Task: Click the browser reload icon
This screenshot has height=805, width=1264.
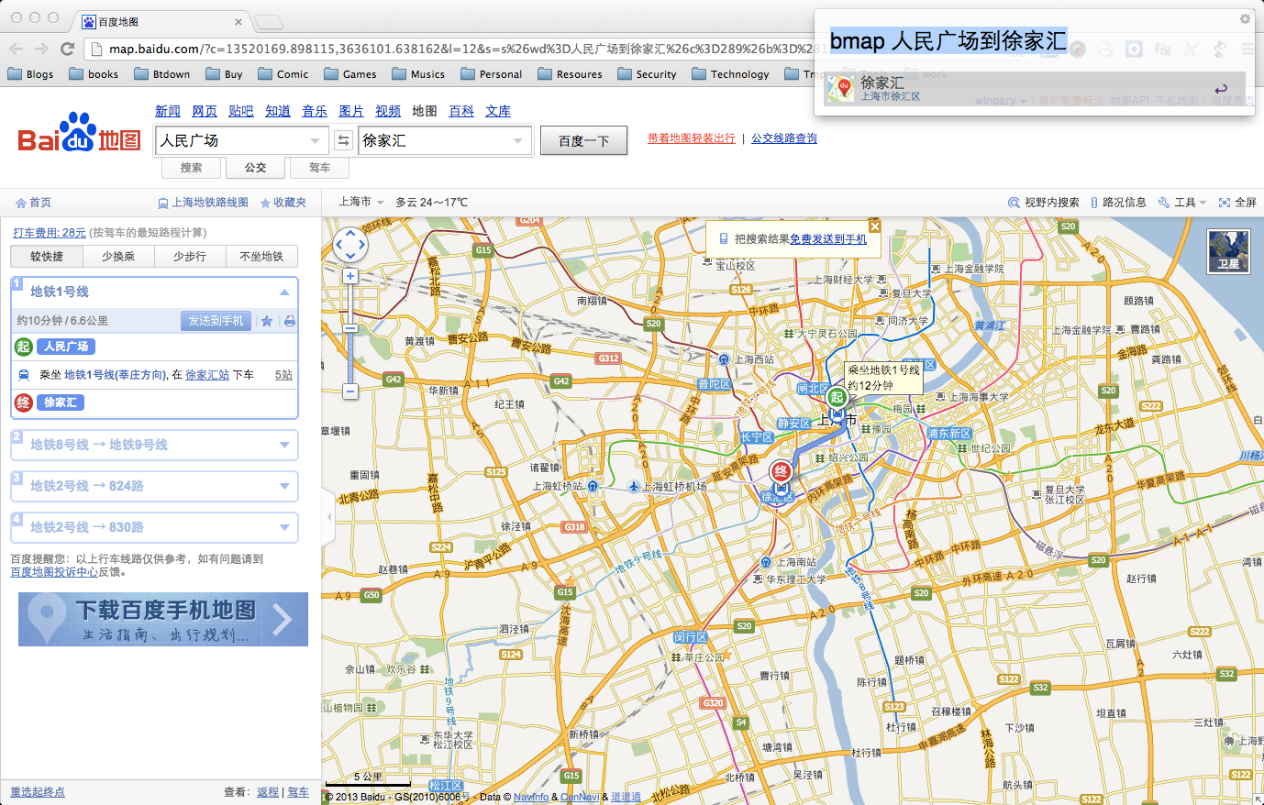Action: [x=67, y=49]
